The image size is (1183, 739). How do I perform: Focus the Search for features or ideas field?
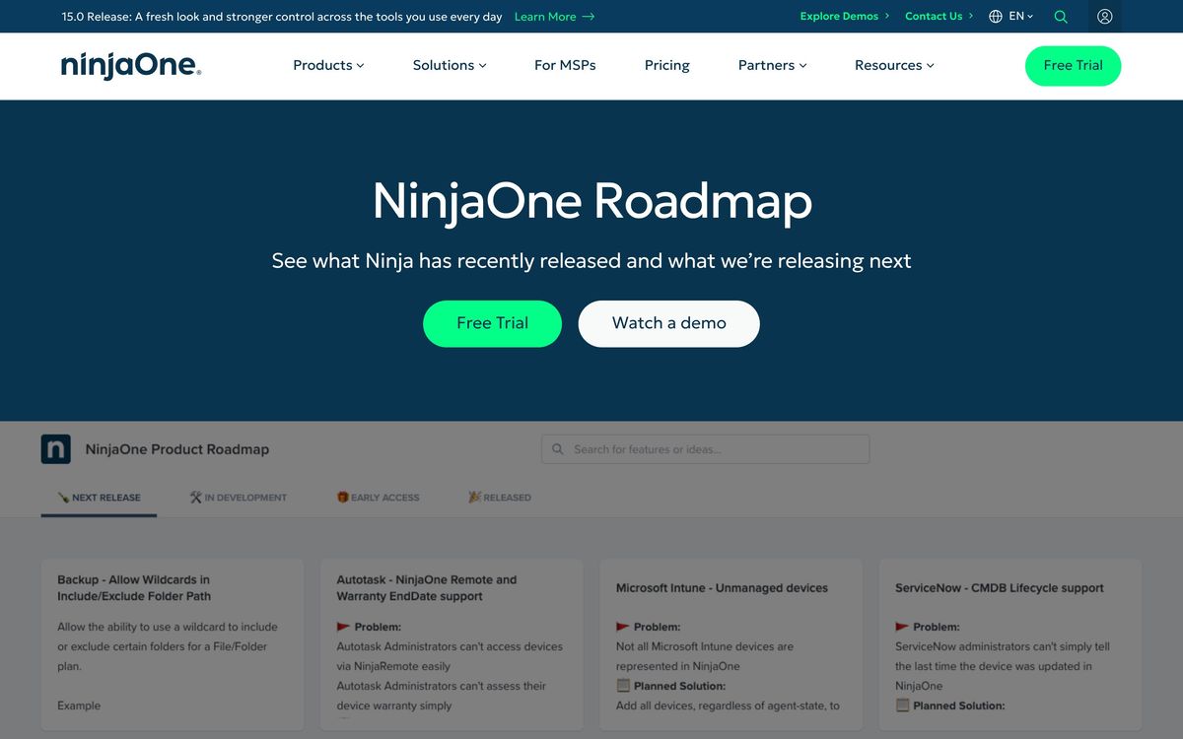click(x=706, y=449)
